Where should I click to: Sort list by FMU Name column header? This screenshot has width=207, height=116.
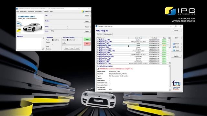click(113, 38)
